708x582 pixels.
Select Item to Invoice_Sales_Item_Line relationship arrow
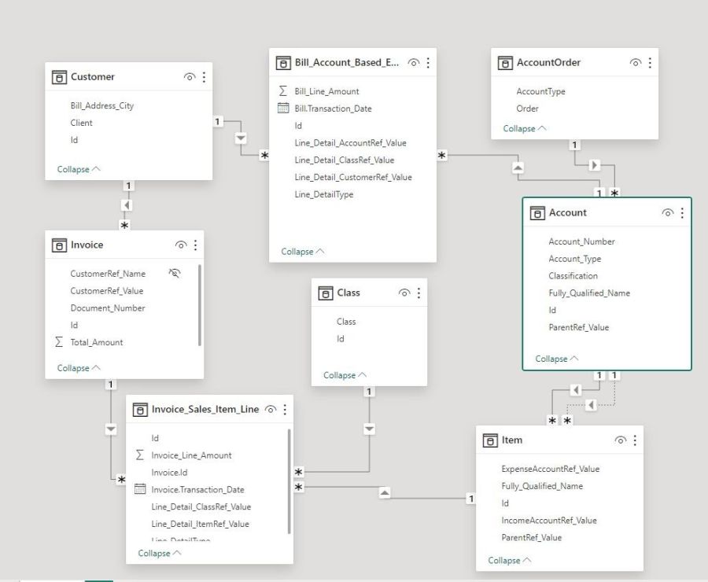385,493
